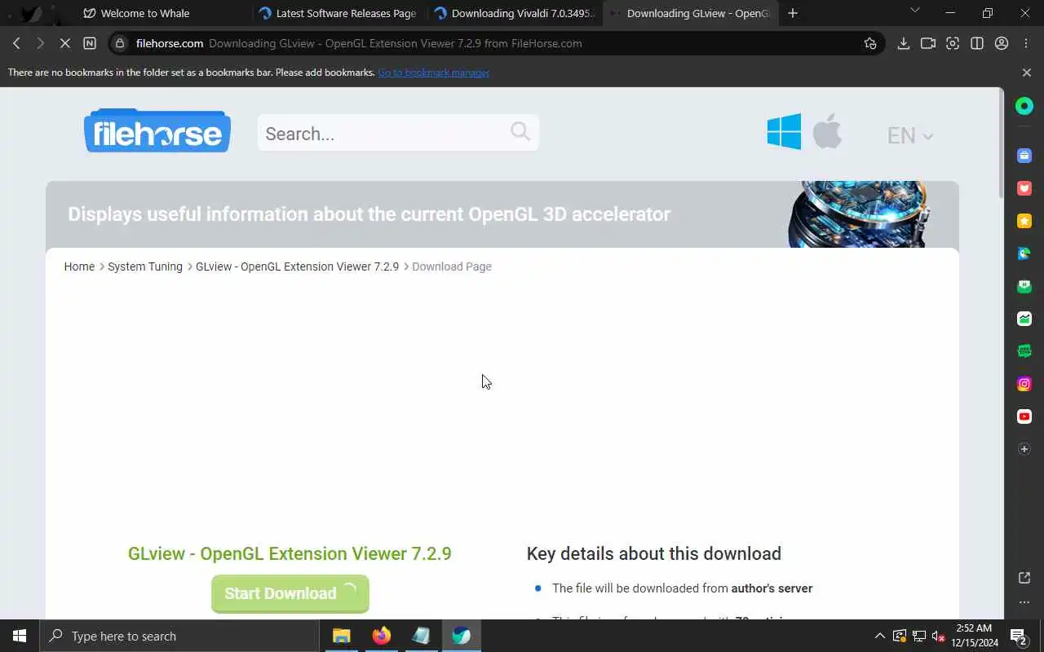Click the FileHorse logo
1044x652 pixels.
157,130
